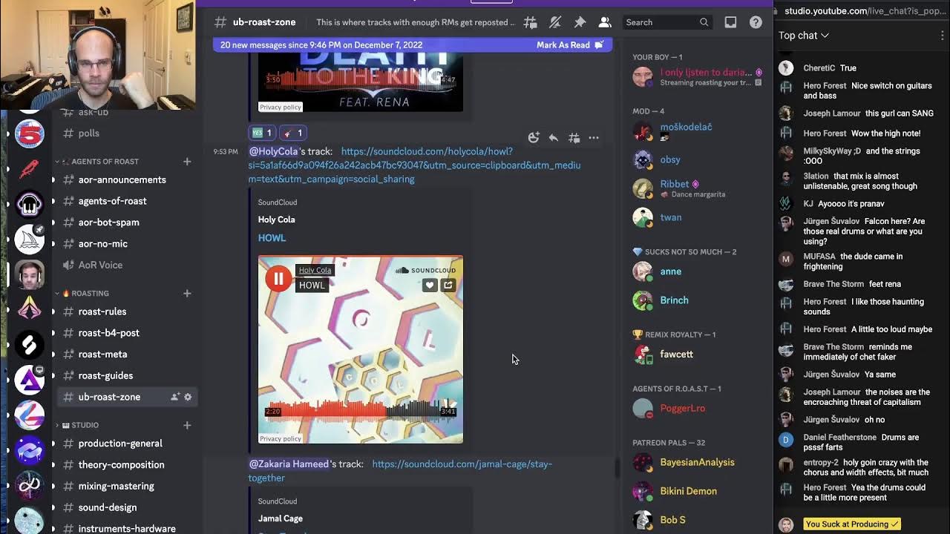
Task: Edit ub-roast-zone channel settings gear
Action: (188, 397)
